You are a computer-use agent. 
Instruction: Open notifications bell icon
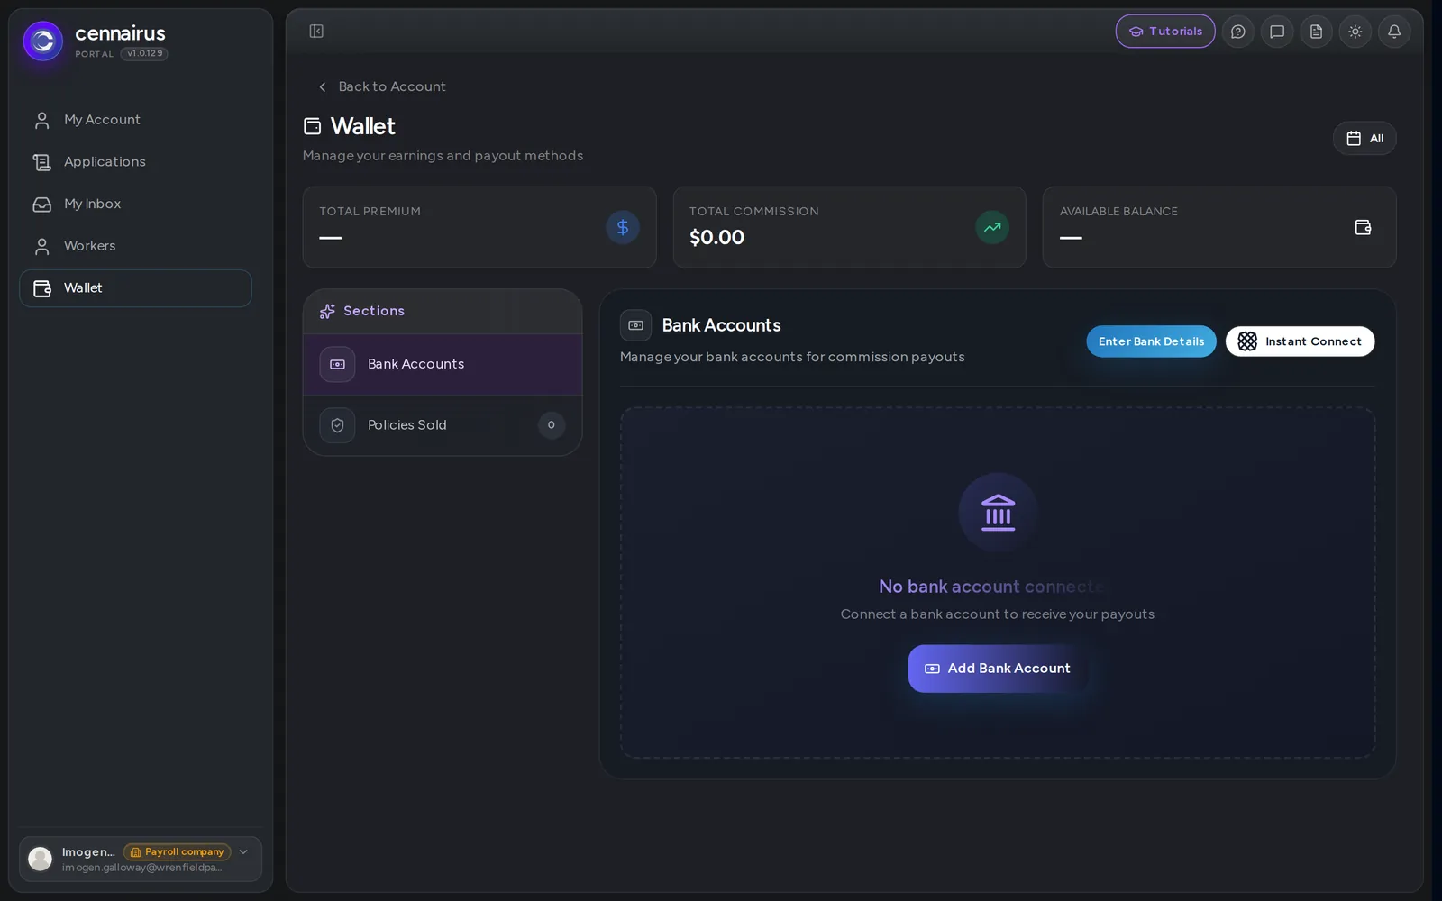click(x=1394, y=32)
